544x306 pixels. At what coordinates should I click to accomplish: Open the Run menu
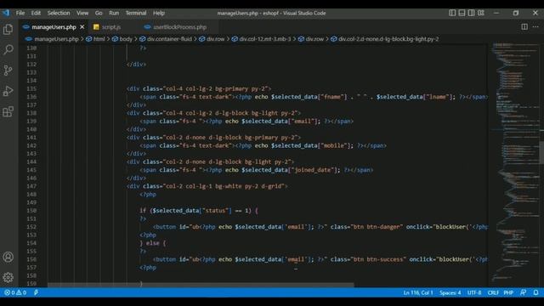[114, 14]
